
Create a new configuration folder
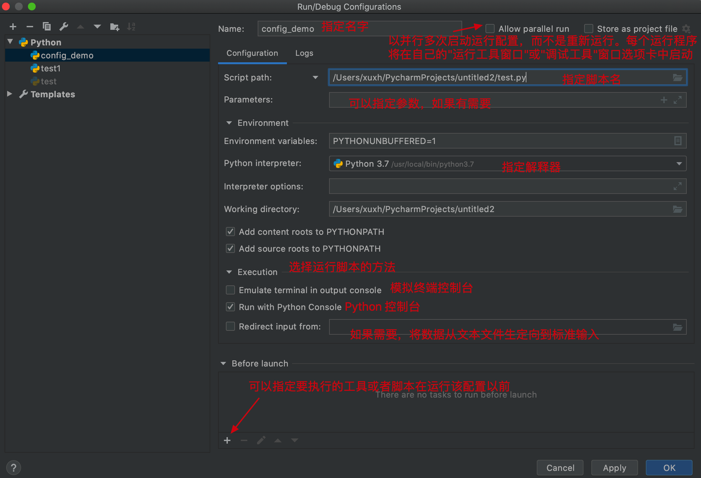(114, 27)
